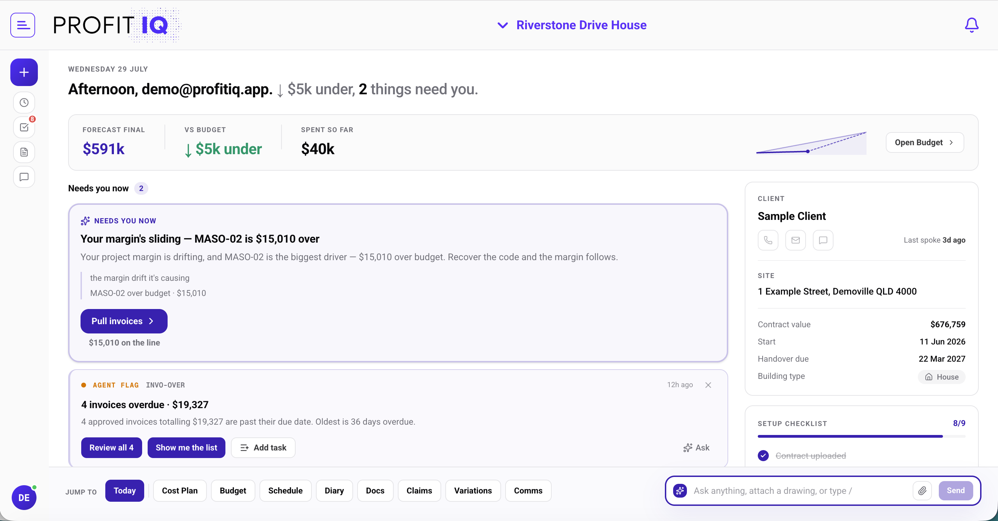The image size is (998, 521).
Task: Click the 4 invoices overdue heading
Action: click(145, 405)
